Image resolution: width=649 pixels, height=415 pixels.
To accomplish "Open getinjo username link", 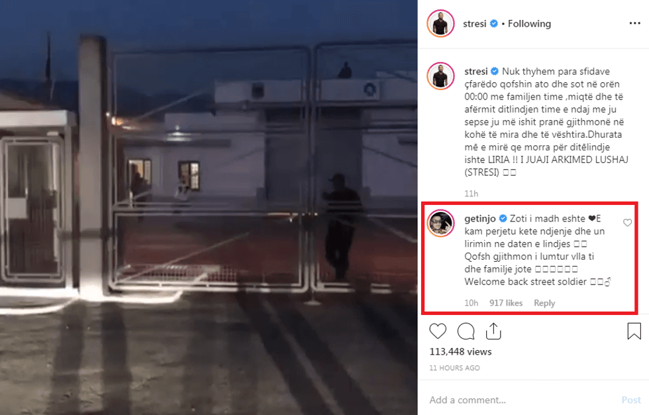I will [x=479, y=218].
